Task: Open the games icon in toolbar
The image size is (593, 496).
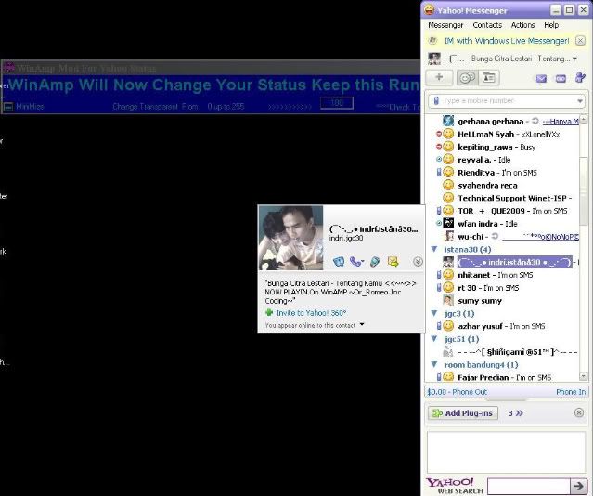Action: 561,79
